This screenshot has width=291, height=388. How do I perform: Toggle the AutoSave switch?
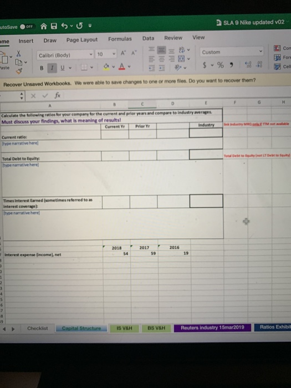(x=27, y=27)
